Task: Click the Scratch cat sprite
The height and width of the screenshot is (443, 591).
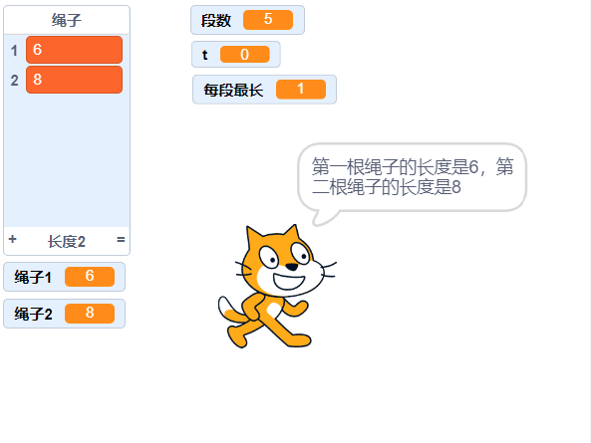Action: click(x=277, y=286)
